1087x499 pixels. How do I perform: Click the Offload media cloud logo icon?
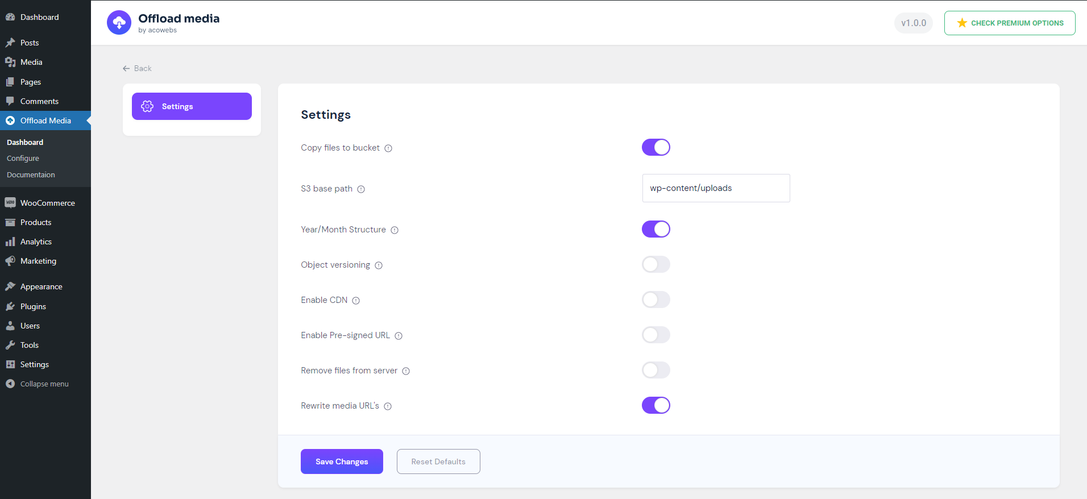[x=119, y=23]
